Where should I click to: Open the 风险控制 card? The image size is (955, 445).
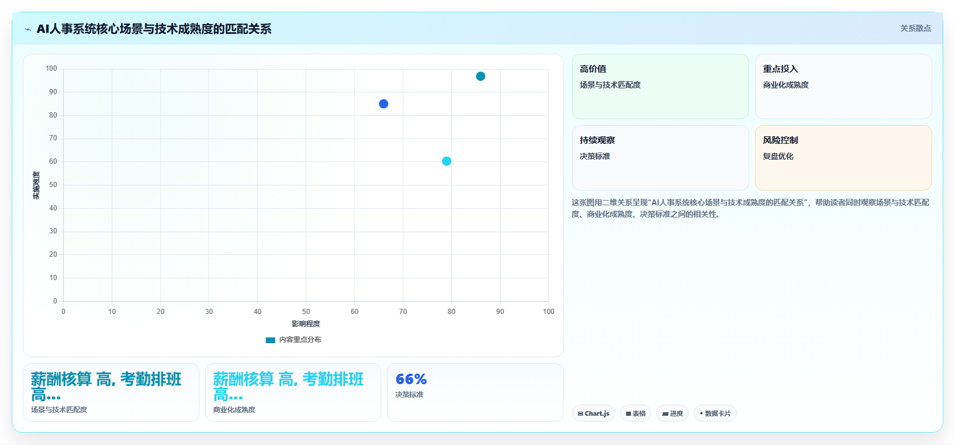coord(843,158)
